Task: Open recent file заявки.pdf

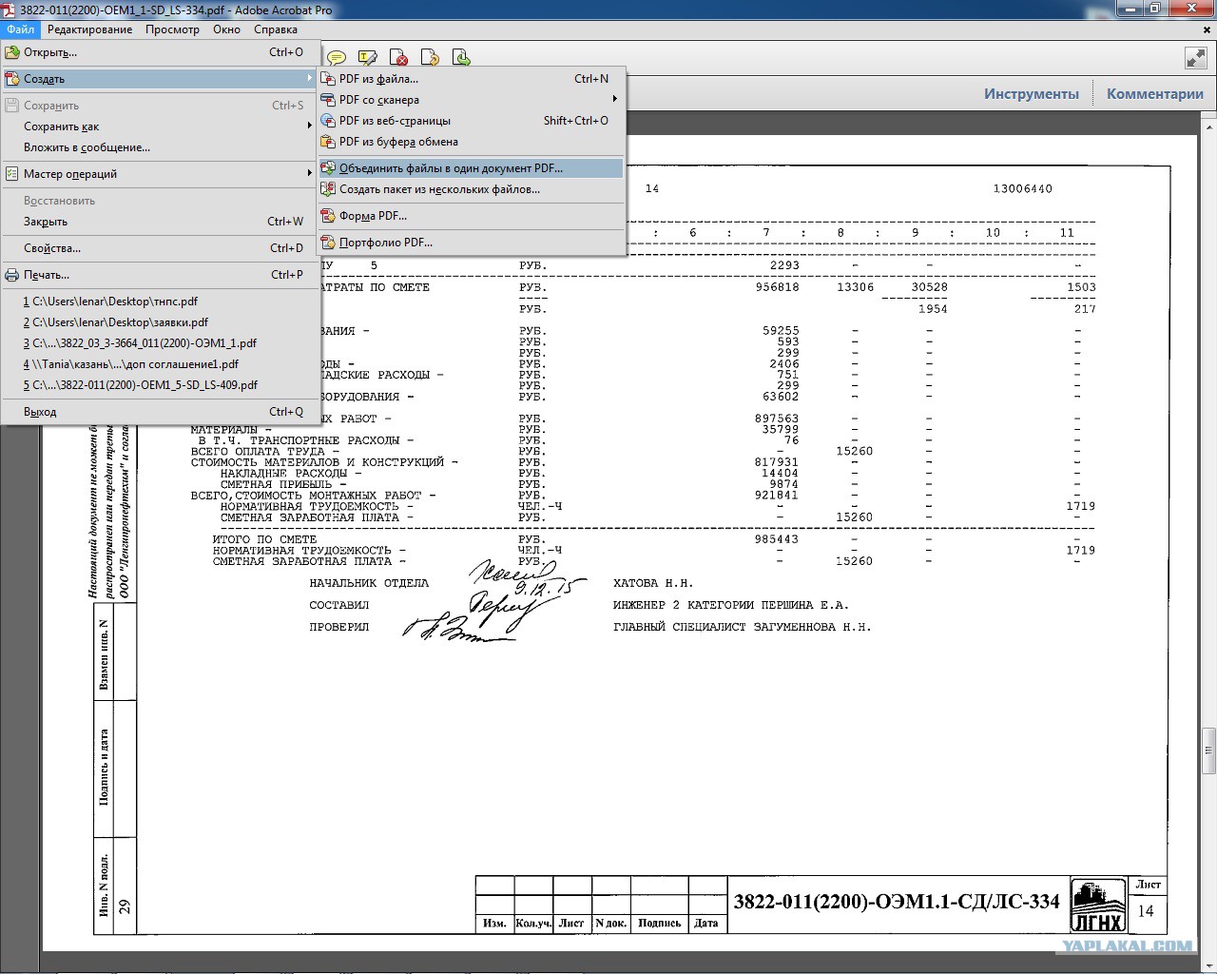Action: pos(160,322)
